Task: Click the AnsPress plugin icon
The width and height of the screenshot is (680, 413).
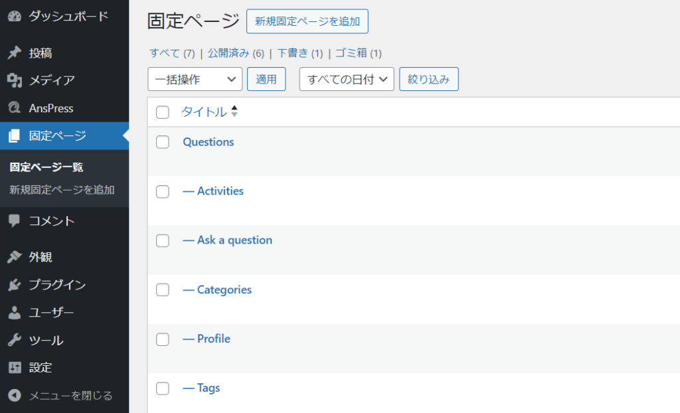Action: (14, 108)
